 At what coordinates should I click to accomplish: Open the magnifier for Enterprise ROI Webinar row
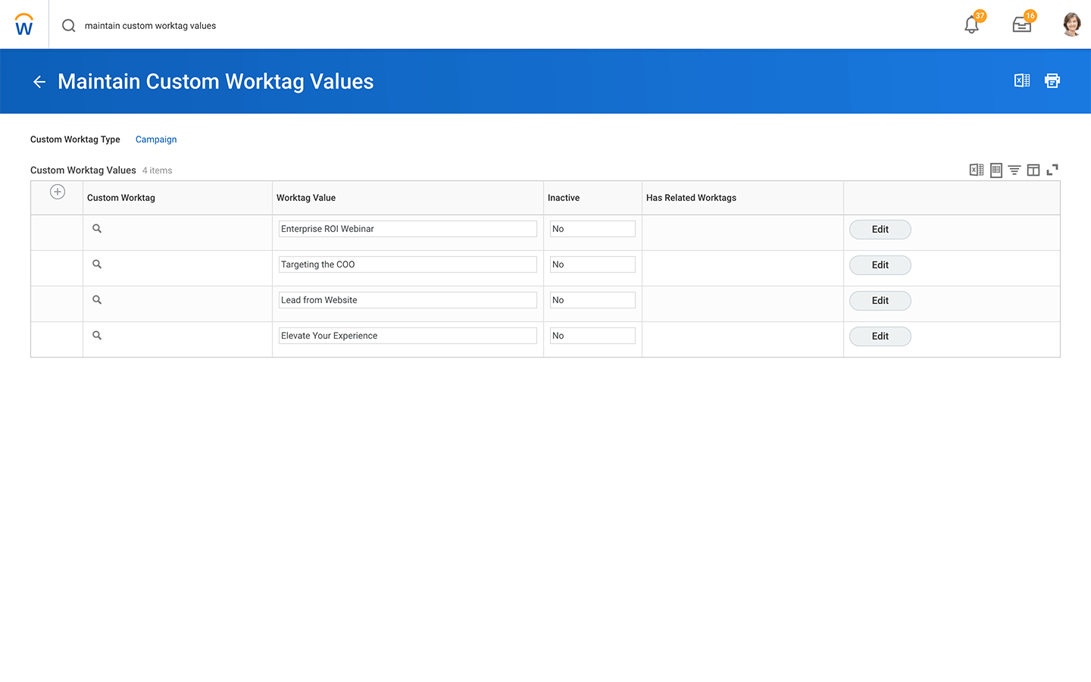pyautogui.click(x=97, y=229)
